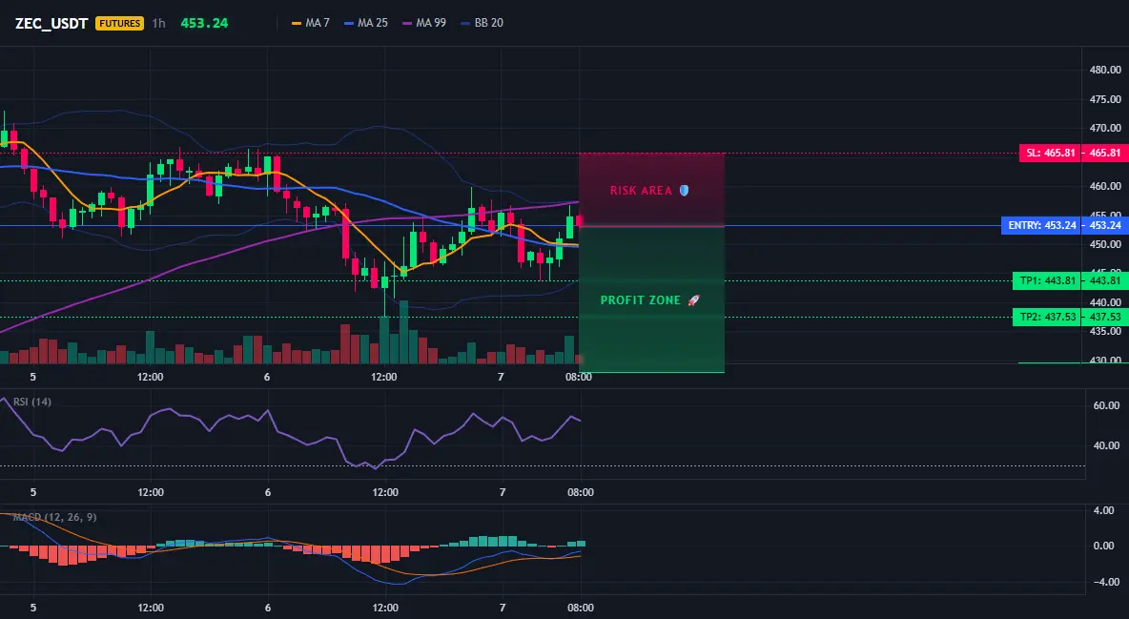Click the ENTRY: 453.24 tag
1129x619 pixels.
[x=1041, y=225]
